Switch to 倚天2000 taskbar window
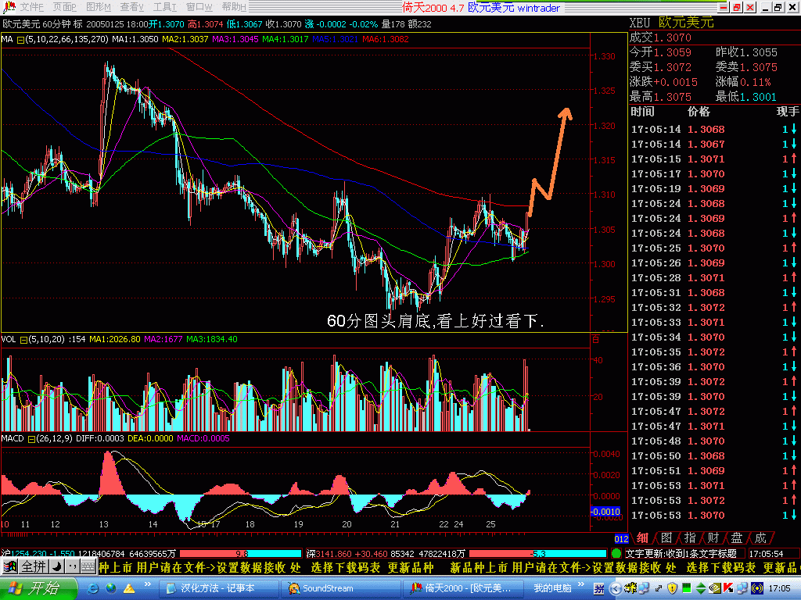The width and height of the screenshot is (801, 600). click(x=463, y=588)
